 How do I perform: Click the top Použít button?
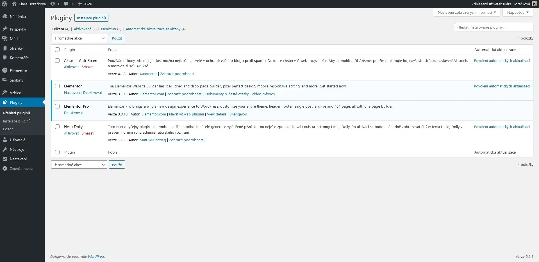pos(117,38)
